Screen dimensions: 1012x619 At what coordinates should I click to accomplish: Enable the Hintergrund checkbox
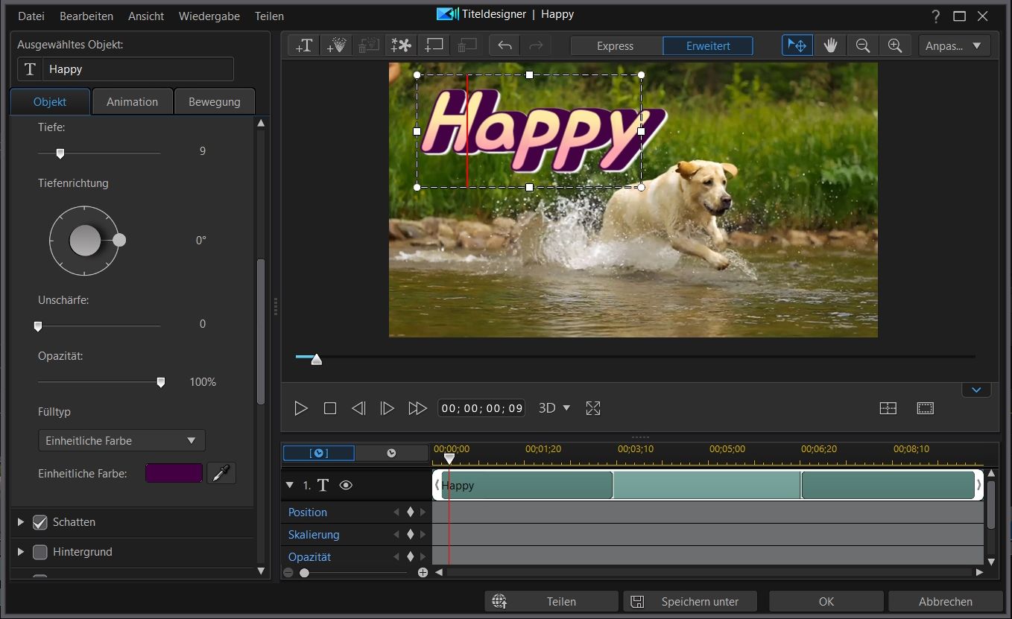click(x=40, y=552)
